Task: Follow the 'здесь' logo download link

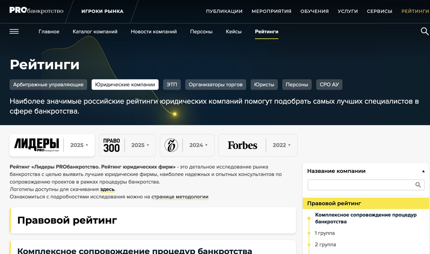Action: coord(107,189)
